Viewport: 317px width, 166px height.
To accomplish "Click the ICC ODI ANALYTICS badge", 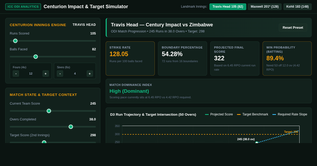I will [23, 7].
